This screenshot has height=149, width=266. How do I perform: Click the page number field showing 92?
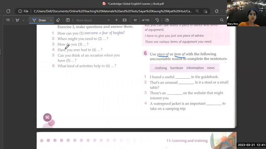pos(135,20)
